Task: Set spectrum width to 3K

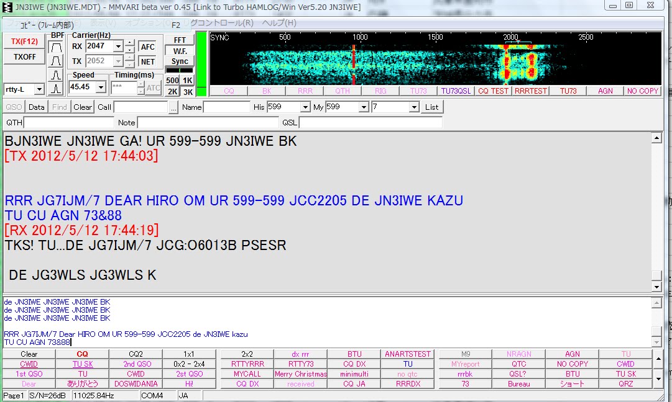Action: [x=187, y=92]
